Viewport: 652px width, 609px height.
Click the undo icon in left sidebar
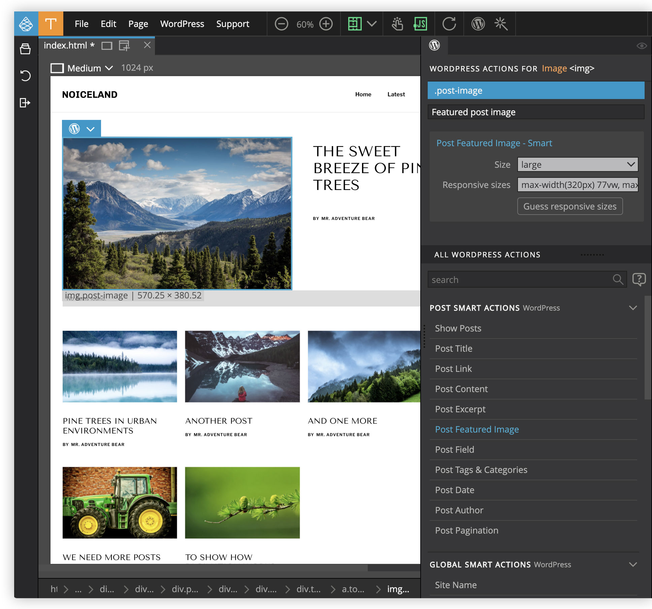coord(26,75)
